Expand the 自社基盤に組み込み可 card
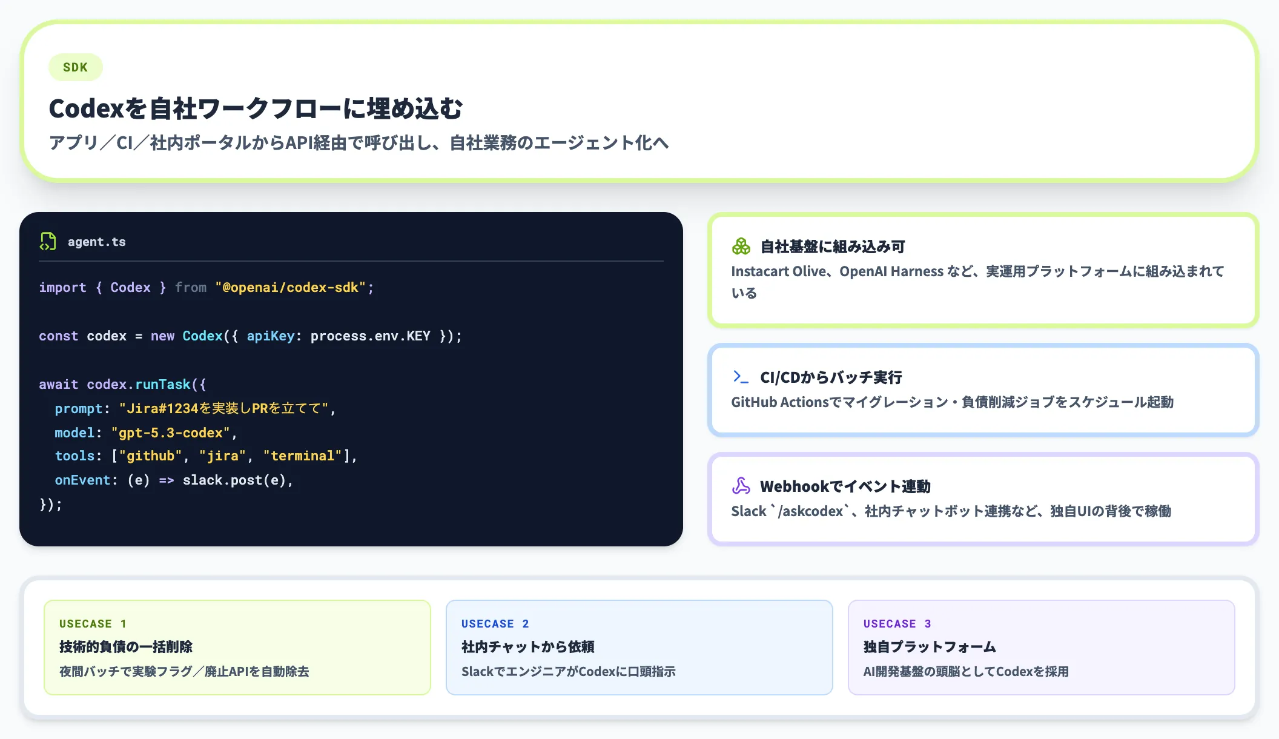 [981, 270]
